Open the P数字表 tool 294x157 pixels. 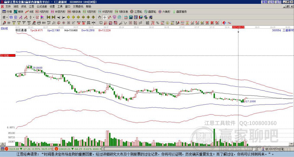[x=74, y=11]
